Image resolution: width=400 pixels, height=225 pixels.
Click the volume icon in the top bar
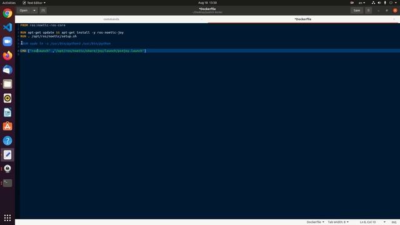[379, 2]
